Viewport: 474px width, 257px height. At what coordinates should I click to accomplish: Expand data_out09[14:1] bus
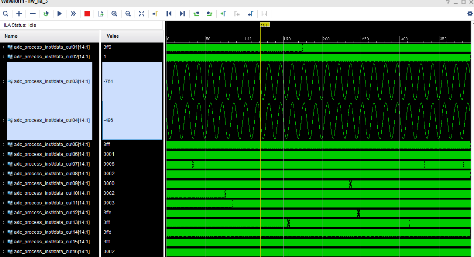pos(4,183)
